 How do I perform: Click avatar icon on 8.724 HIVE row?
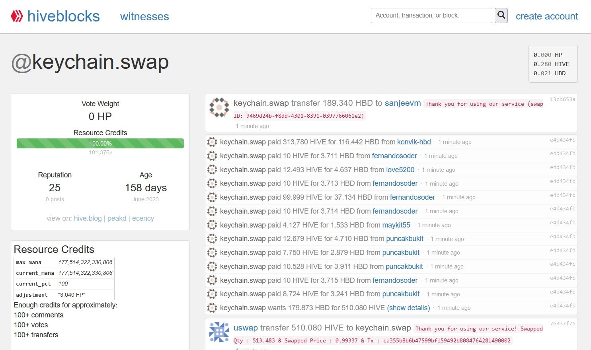212,294
